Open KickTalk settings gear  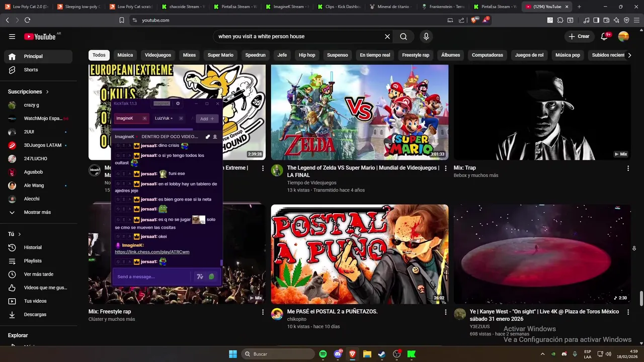tap(178, 104)
